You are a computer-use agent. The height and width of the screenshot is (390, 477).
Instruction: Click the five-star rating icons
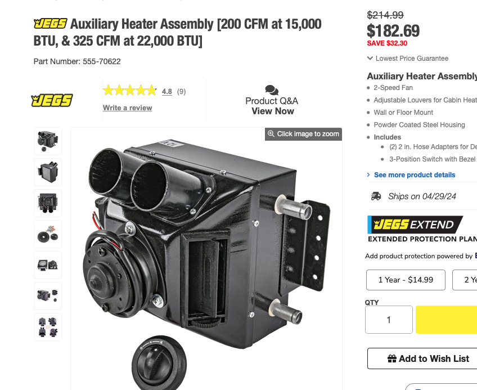pos(130,91)
